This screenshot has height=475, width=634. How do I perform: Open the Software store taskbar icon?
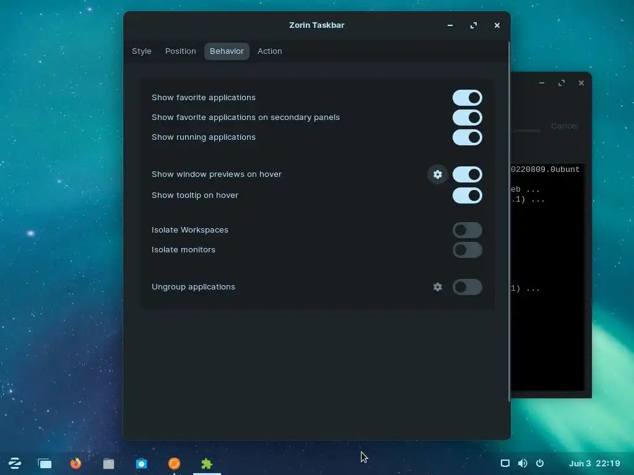click(x=142, y=463)
